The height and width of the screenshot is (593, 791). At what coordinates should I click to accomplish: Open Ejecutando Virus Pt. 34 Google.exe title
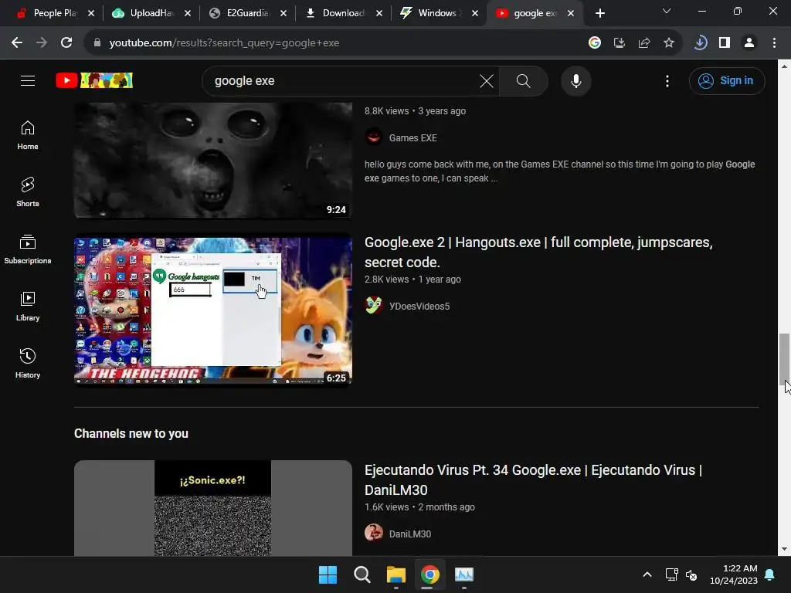tap(533, 479)
